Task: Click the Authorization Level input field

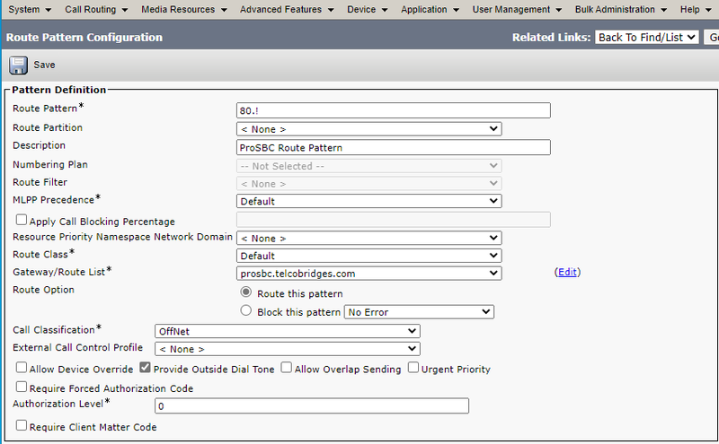Action: pyautogui.click(x=312, y=405)
